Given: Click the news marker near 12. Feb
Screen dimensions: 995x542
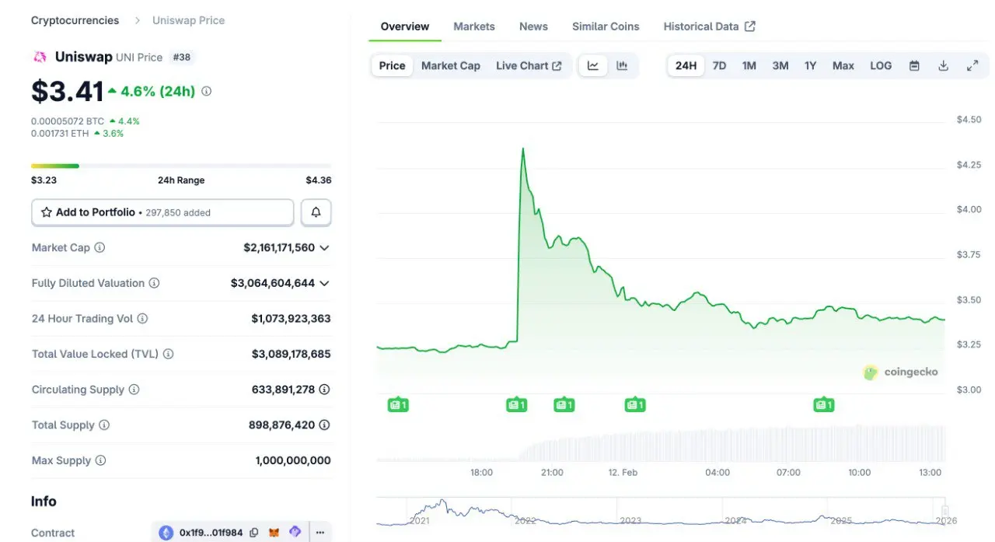Looking at the screenshot, I should click(635, 404).
